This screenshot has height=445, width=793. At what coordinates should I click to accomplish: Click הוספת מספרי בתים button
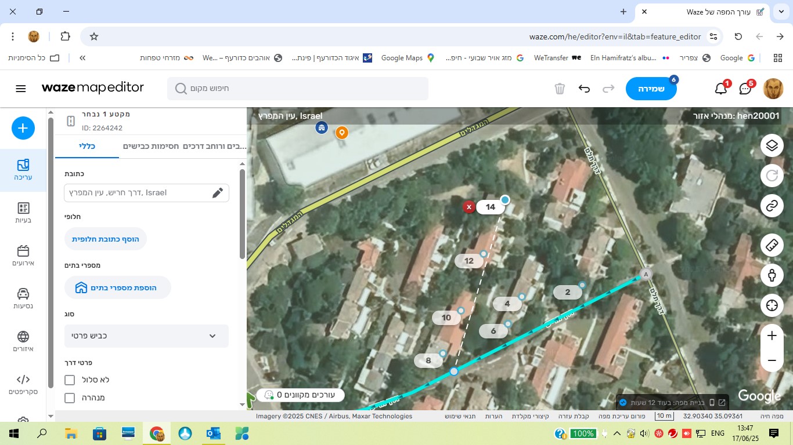coord(117,287)
